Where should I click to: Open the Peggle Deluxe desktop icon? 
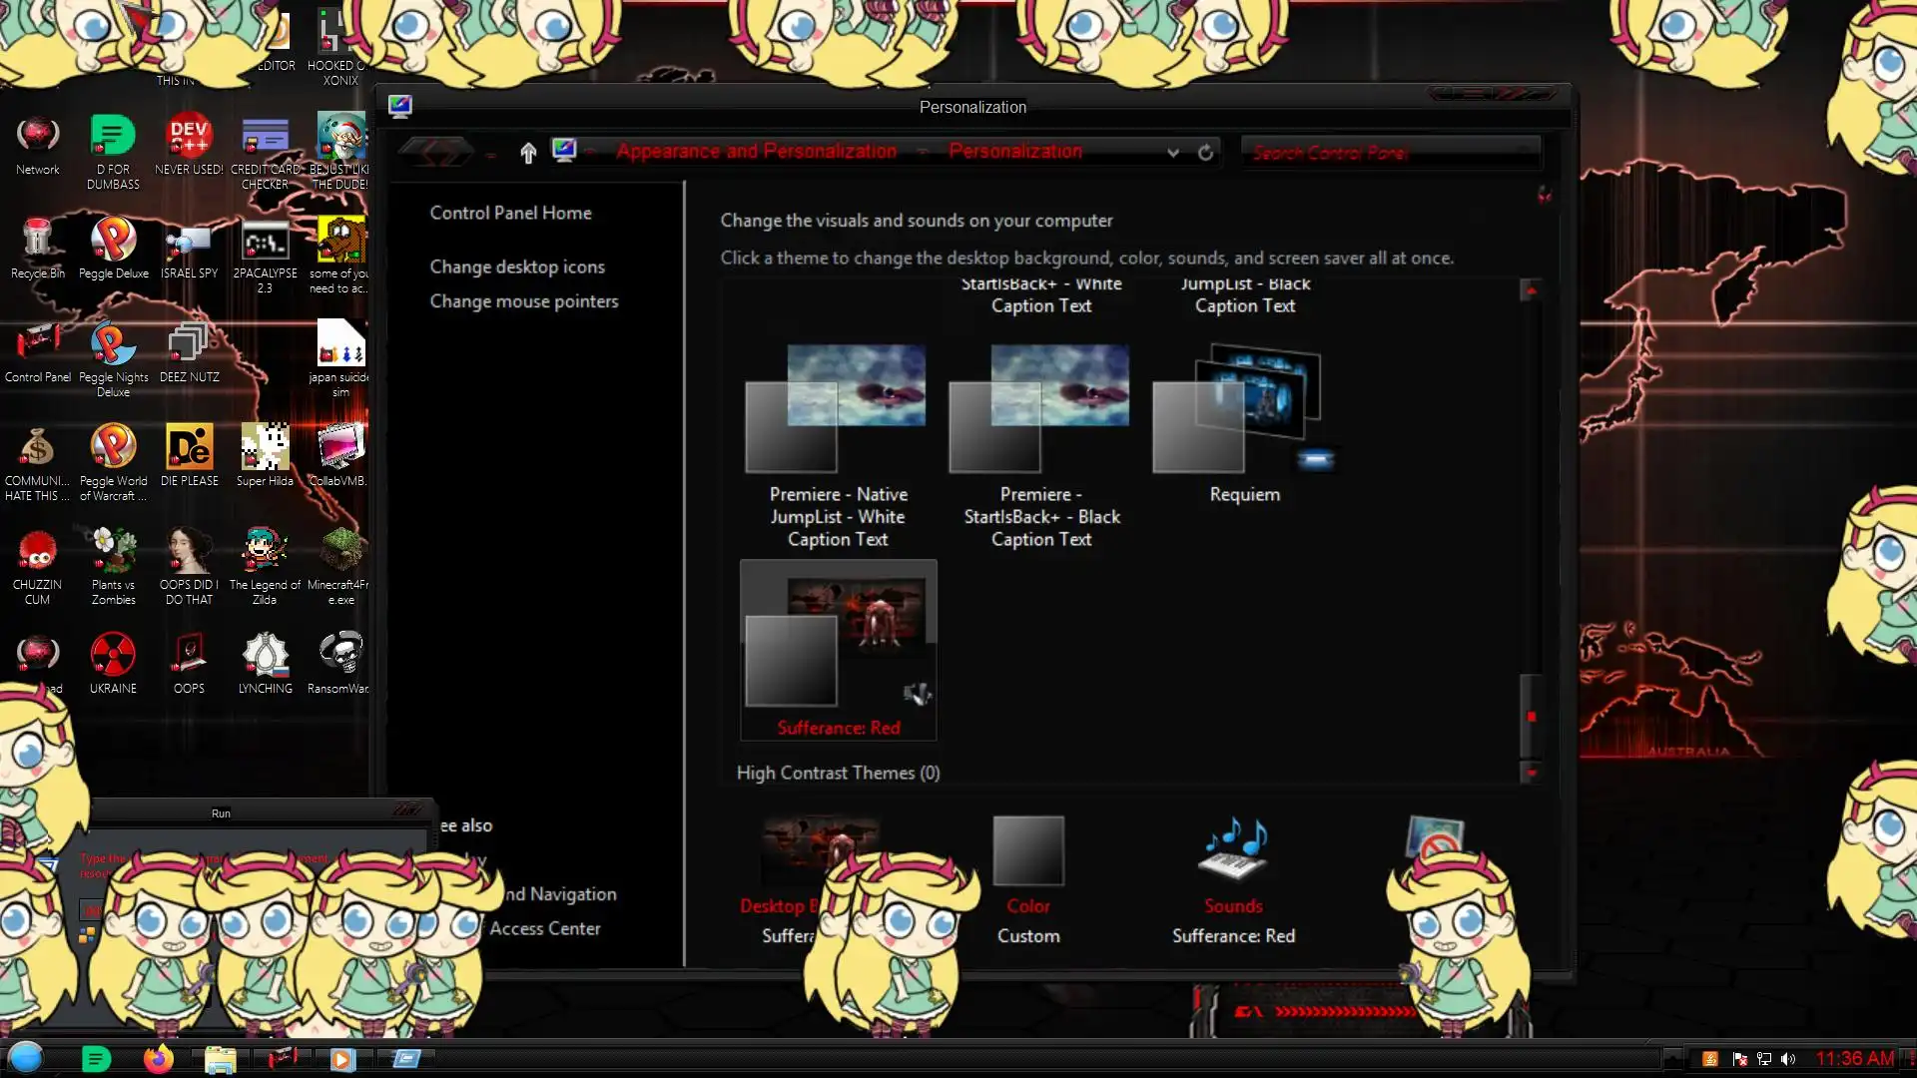(113, 242)
